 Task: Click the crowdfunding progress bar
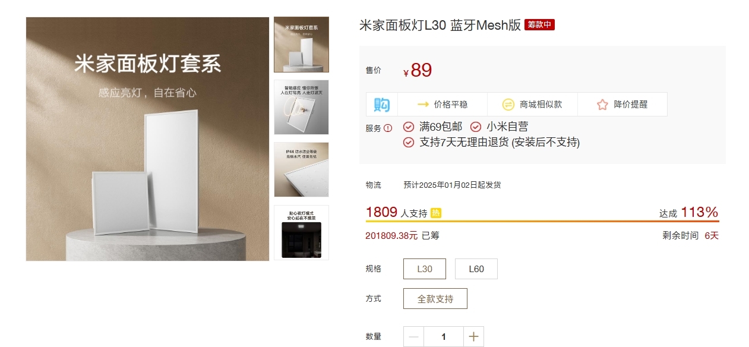(542, 222)
